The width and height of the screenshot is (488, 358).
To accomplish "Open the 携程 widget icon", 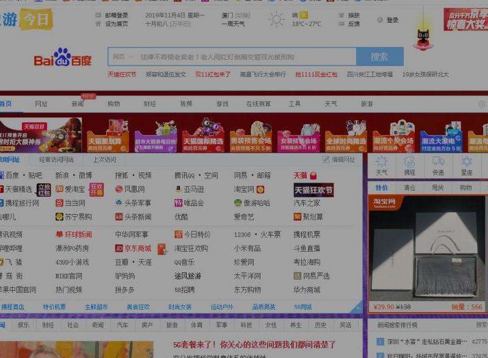I will pyautogui.click(x=409, y=166).
